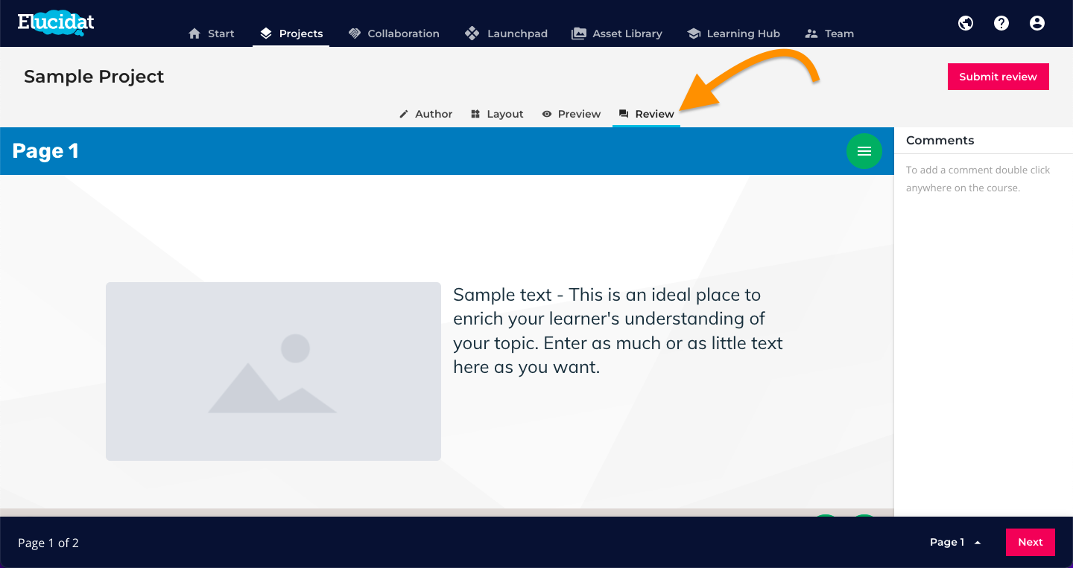Open the user account icon
Screen dimensions: 1073x568
coord(1037,23)
